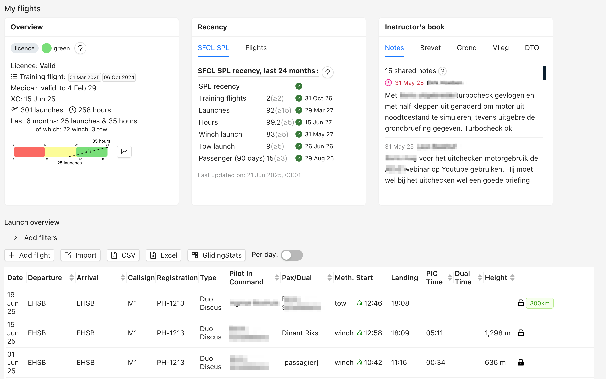Click the check icon next to 26 Jun 26
Image resolution: width=606 pixels, height=379 pixels.
tap(299, 146)
